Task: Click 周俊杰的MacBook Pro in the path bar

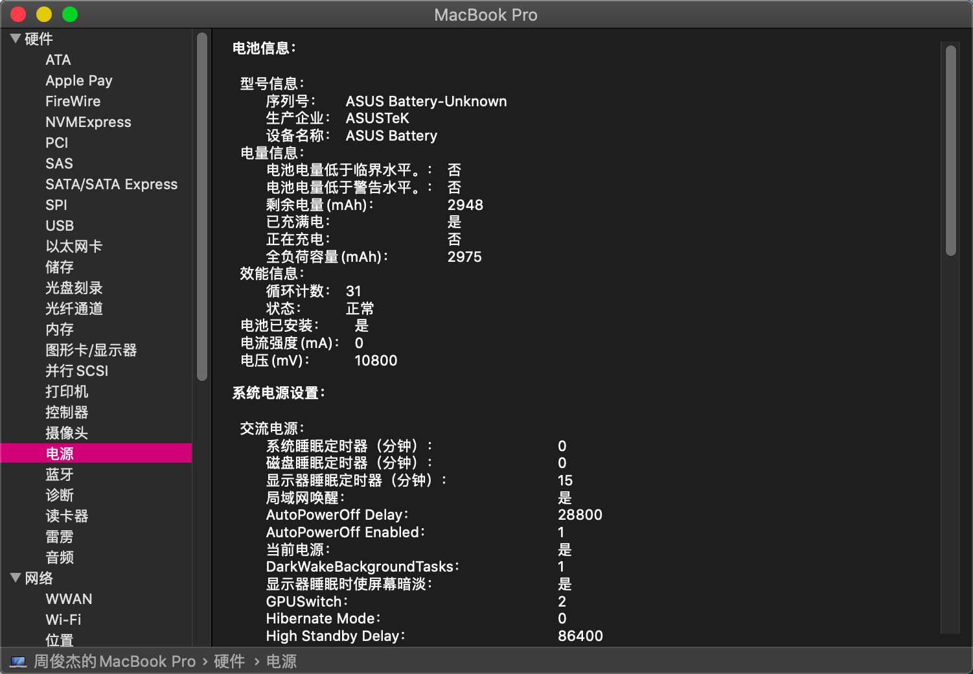Action: click(115, 661)
